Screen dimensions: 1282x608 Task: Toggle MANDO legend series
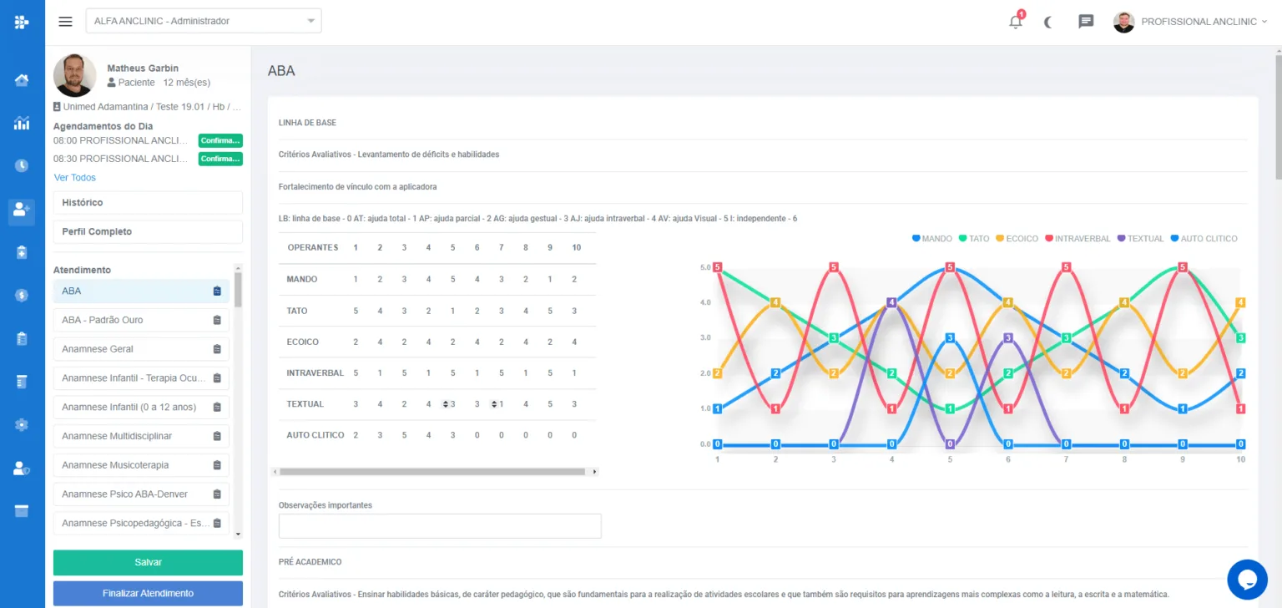point(932,239)
